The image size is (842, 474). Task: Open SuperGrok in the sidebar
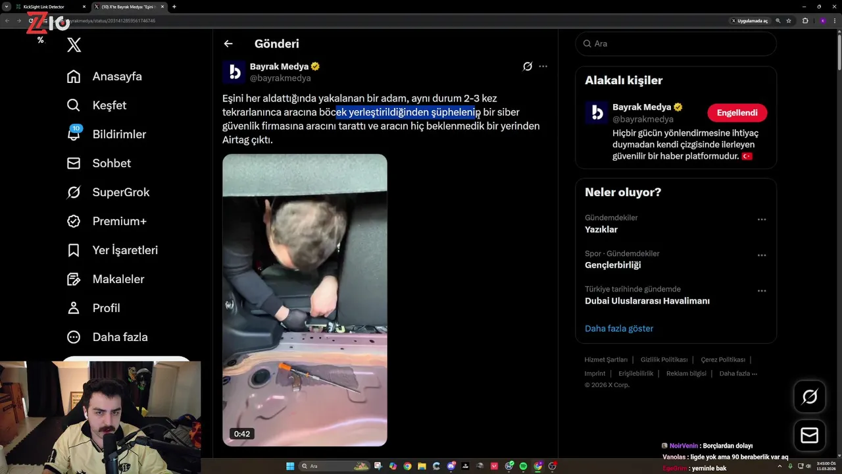(109, 192)
